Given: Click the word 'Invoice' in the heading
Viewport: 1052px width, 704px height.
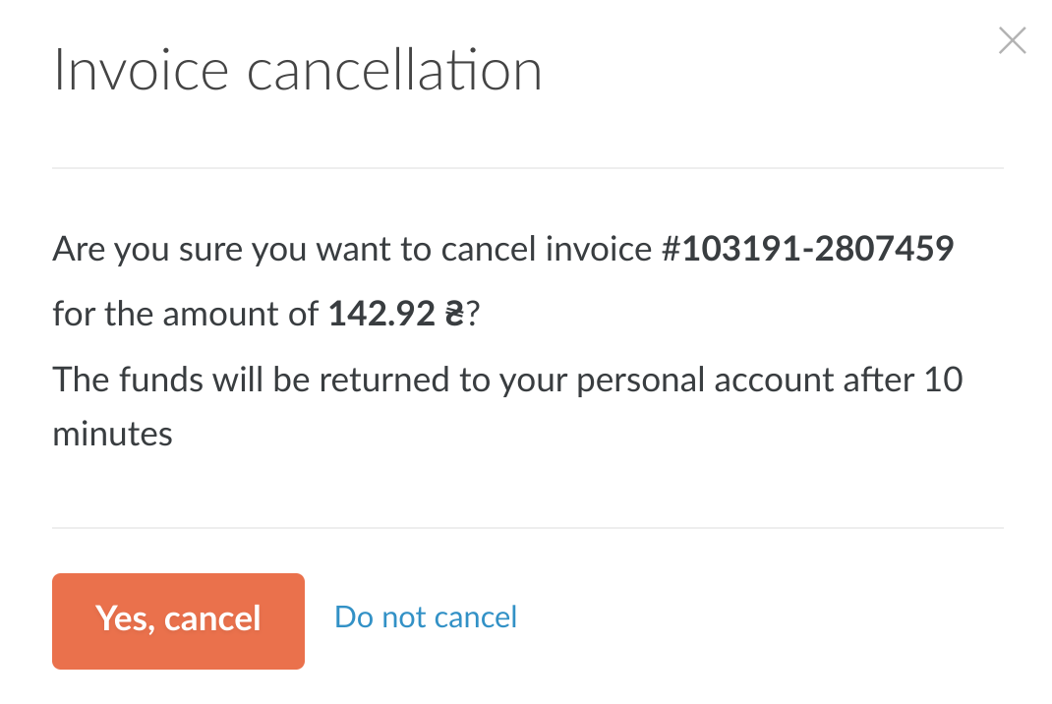Looking at the screenshot, I should 141,72.
